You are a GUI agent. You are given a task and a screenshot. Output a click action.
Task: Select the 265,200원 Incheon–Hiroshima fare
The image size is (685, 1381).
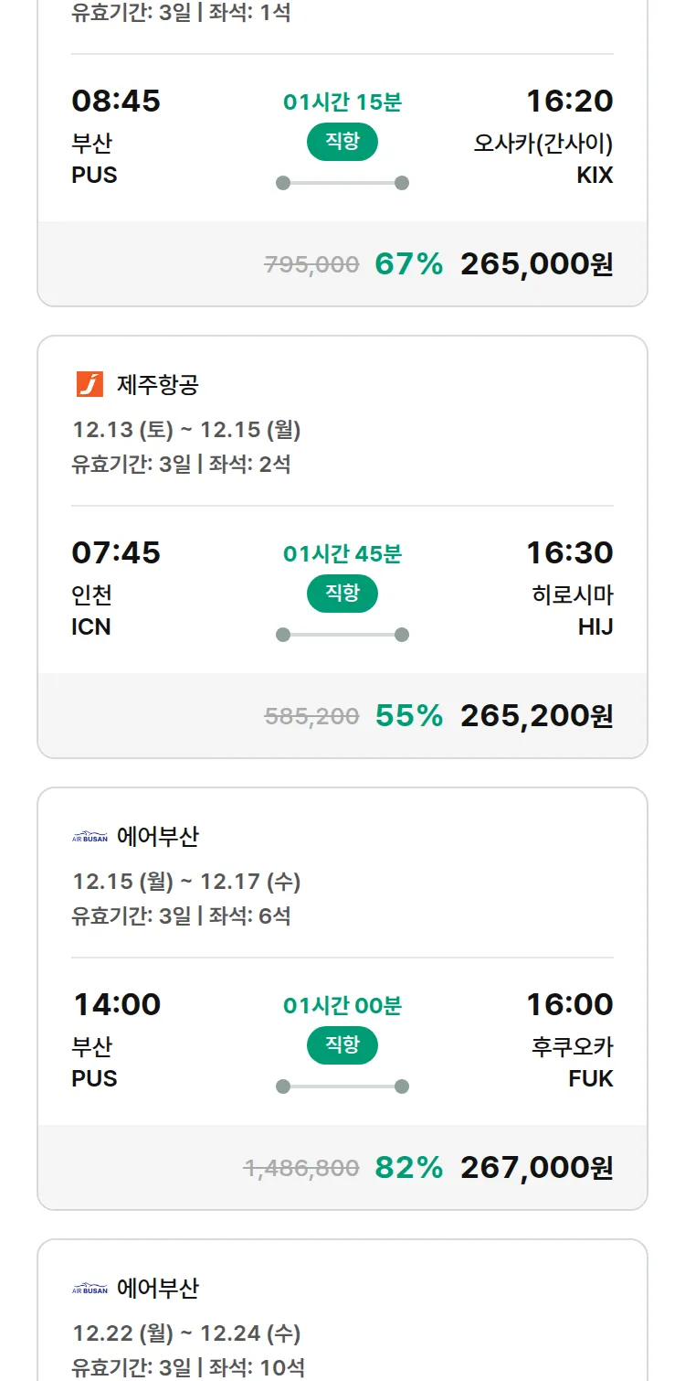536,716
